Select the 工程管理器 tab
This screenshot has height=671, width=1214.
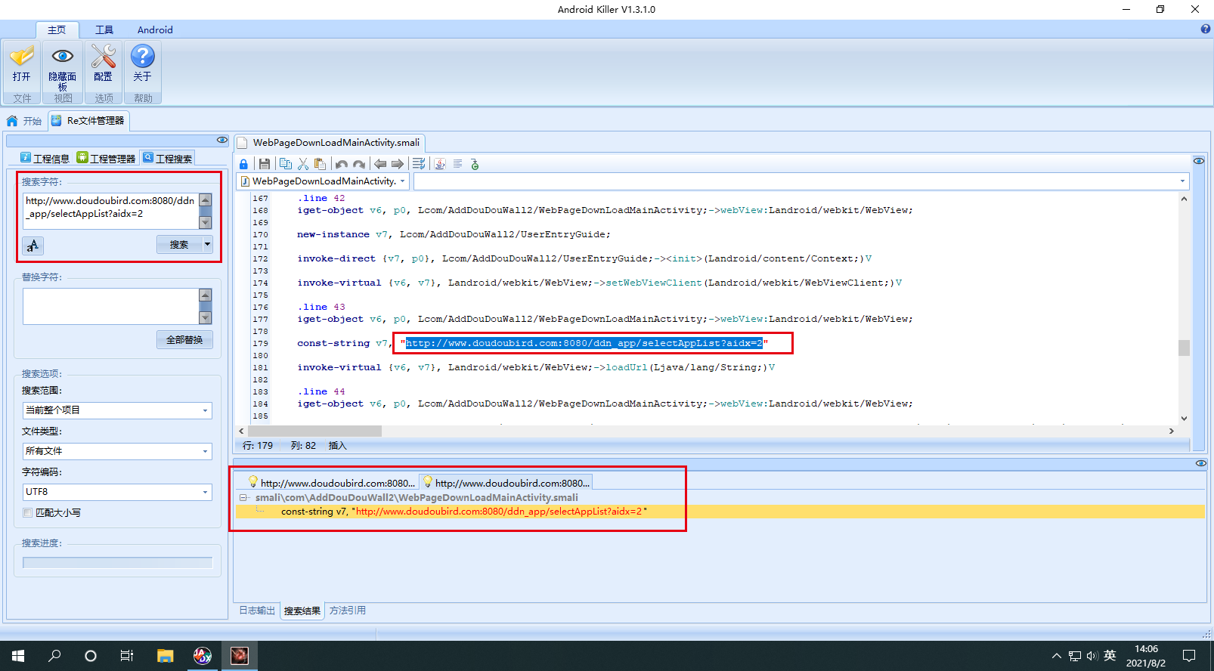(106, 158)
